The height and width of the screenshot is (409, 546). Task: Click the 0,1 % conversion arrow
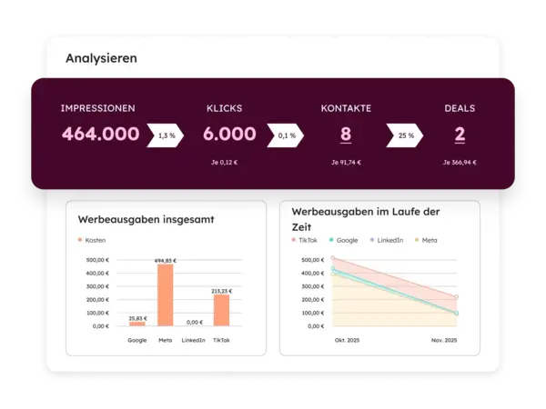(x=286, y=135)
